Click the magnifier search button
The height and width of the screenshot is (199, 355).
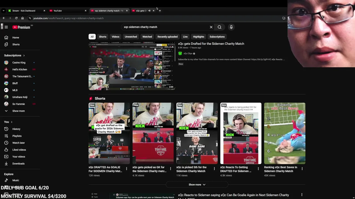(219, 27)
